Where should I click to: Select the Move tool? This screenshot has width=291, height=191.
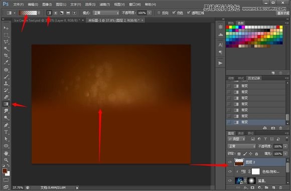point(6,28)
